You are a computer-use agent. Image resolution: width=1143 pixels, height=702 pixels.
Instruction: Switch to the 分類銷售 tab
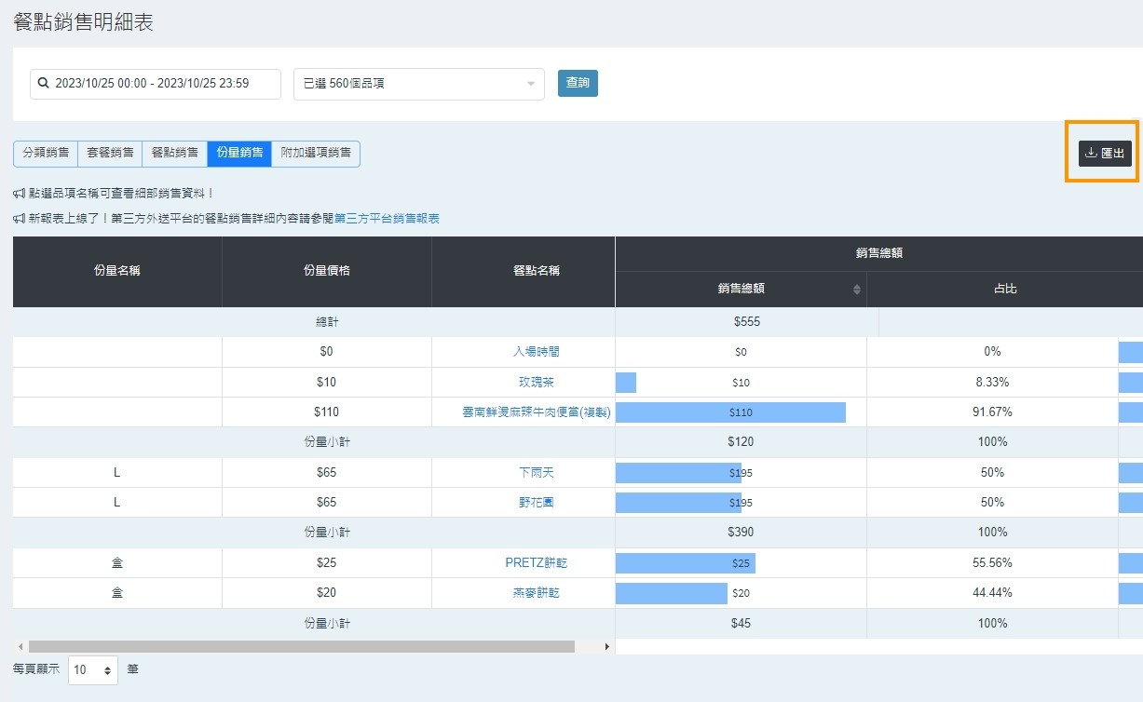(x=46, y=154)
